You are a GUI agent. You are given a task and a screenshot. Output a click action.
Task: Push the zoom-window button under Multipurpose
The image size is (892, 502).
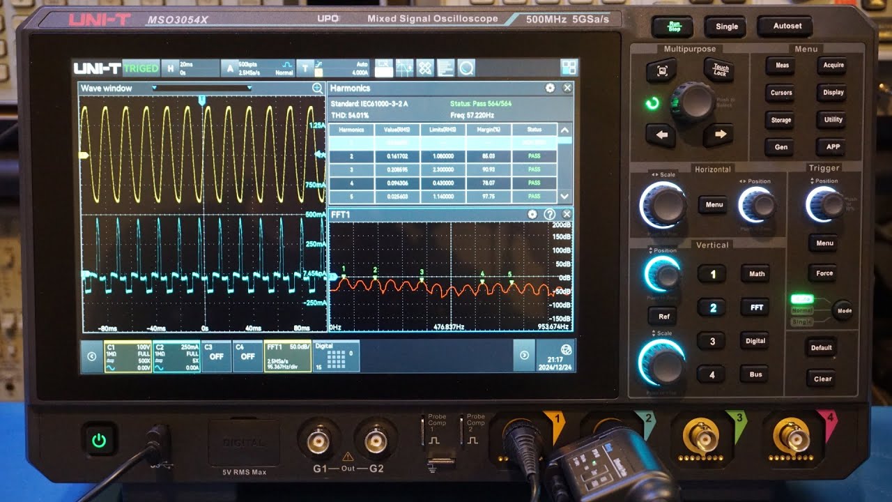tap(662, 70)
